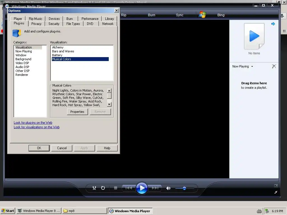Select the No items playlist thumbnail
The width and height of the screenshot is (287, 215).
pos(254,36)
